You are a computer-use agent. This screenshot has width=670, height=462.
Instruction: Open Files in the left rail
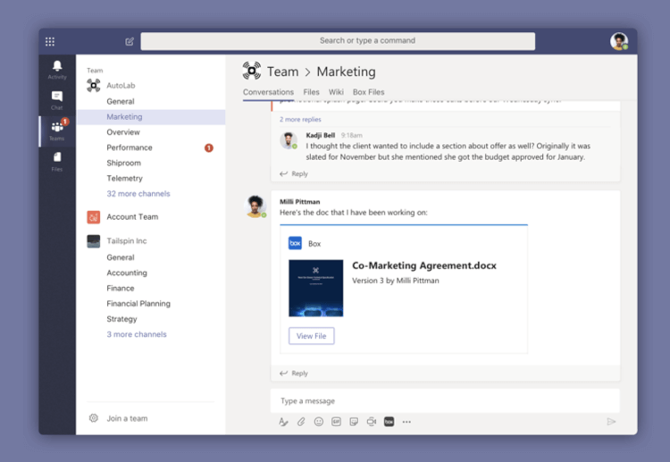click(x=57, y=161)
